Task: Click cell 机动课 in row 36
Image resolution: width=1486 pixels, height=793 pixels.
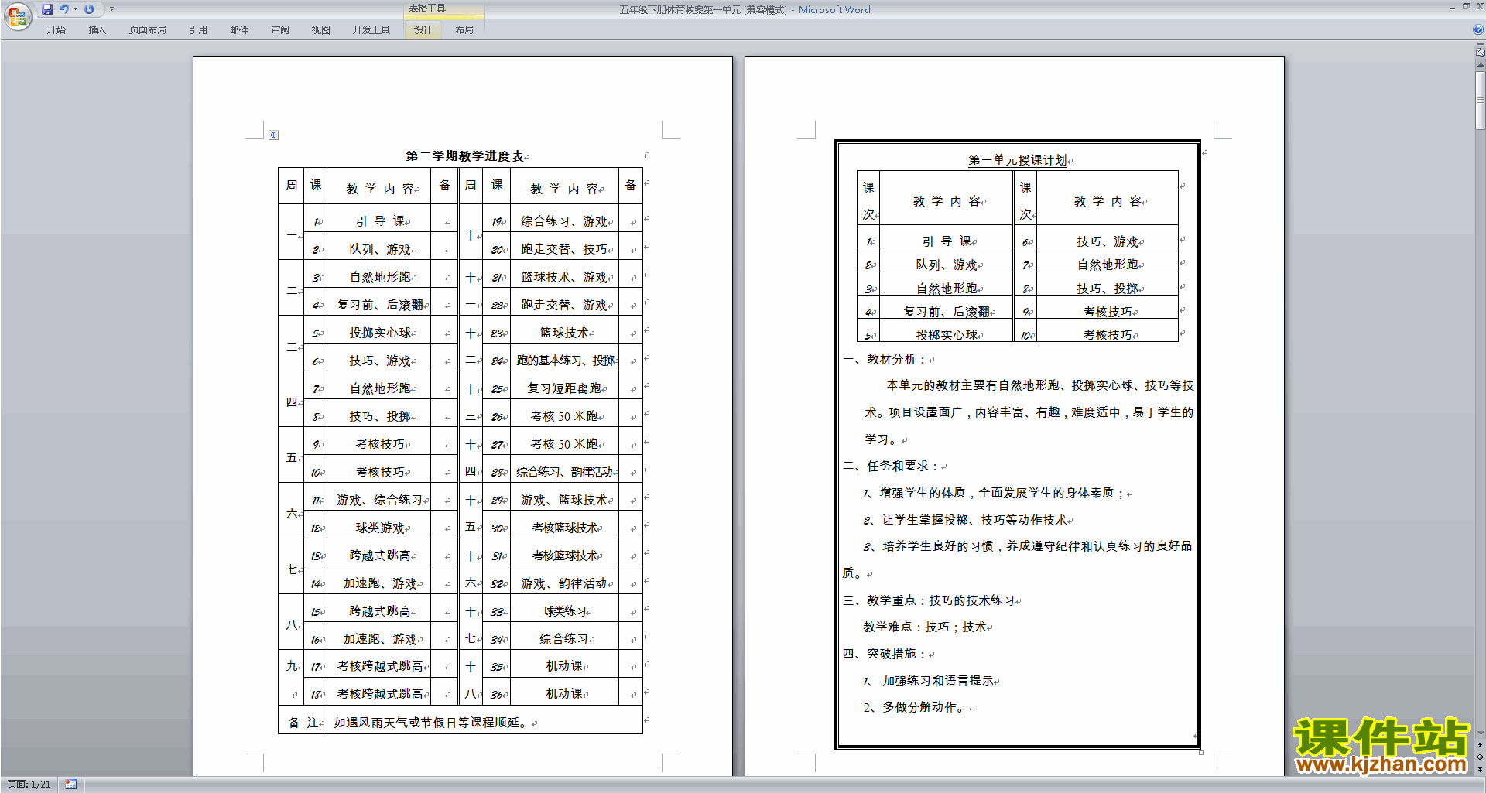Action: (x=564, y=694)
